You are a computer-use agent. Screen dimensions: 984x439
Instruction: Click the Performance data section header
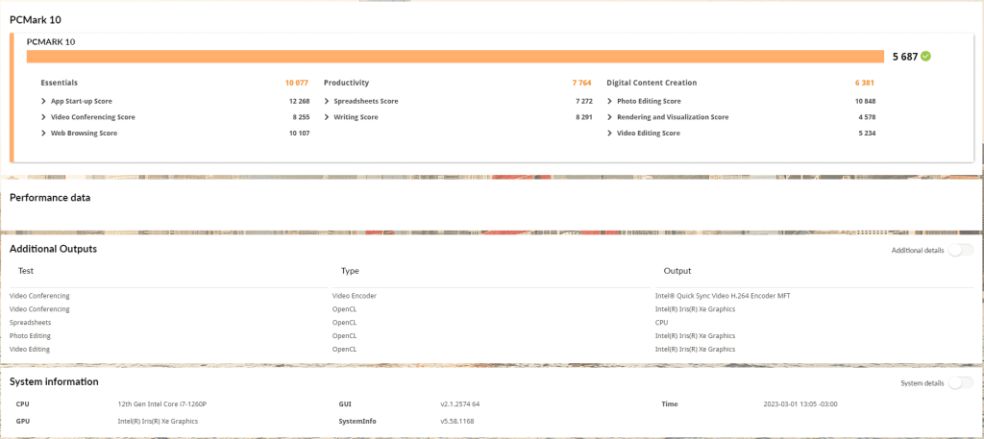[50, 198]
